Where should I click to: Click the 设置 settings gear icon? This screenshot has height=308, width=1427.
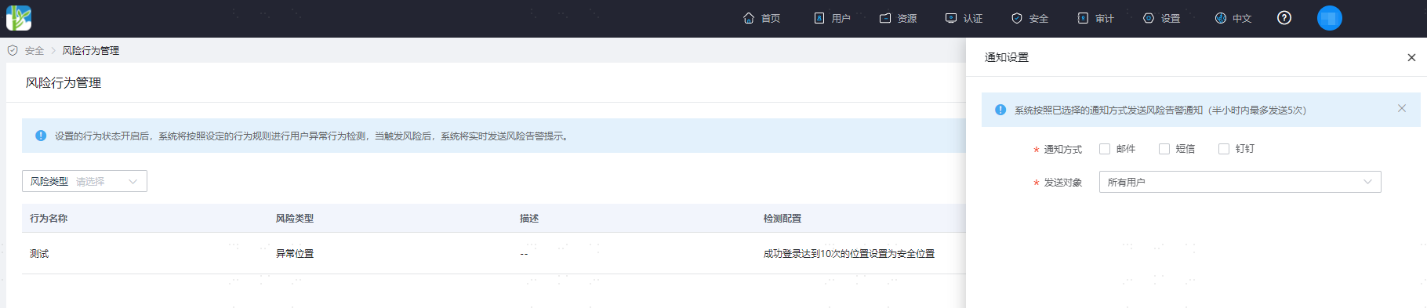(x=1149, y=18)
